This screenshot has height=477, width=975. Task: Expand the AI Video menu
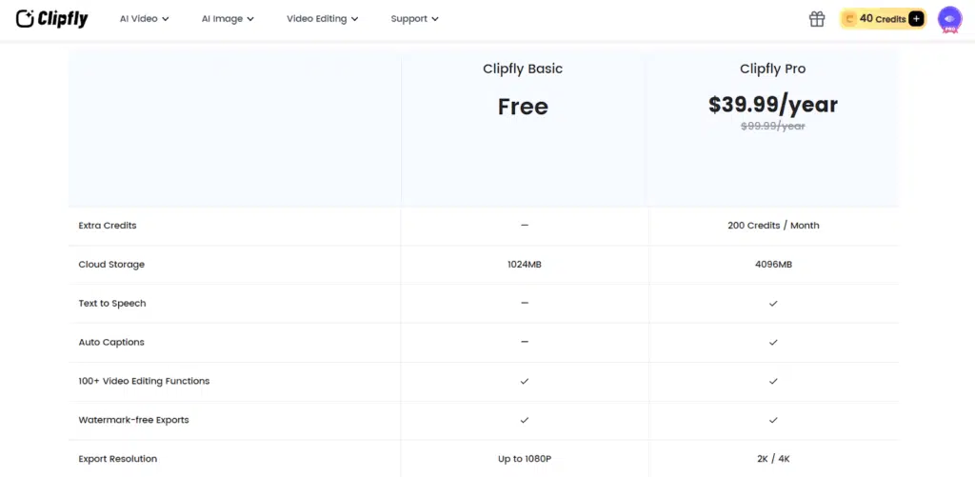[145, 19]
